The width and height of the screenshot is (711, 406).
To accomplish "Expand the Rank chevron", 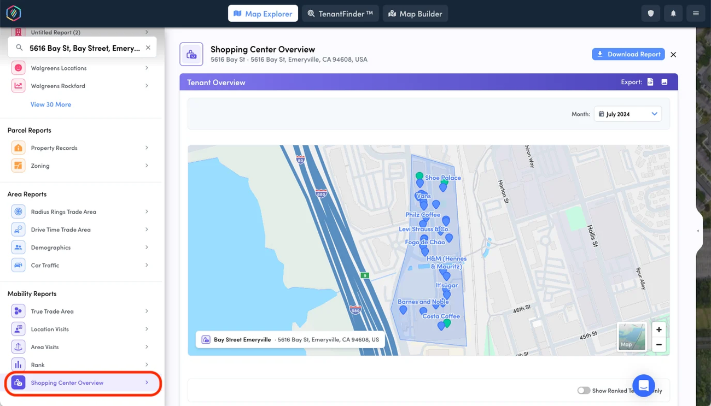I will (147, 364).
